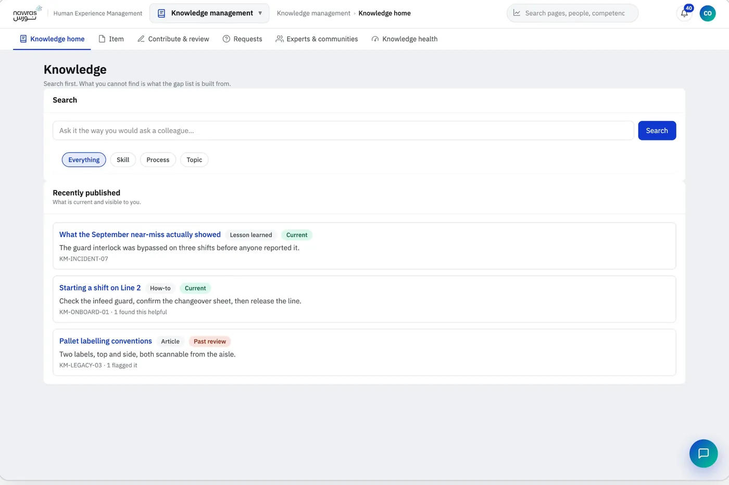Viewport: 729px width, 485px height.
Task: Open the notifications bell icon
Action: click(x=684, y=14)
